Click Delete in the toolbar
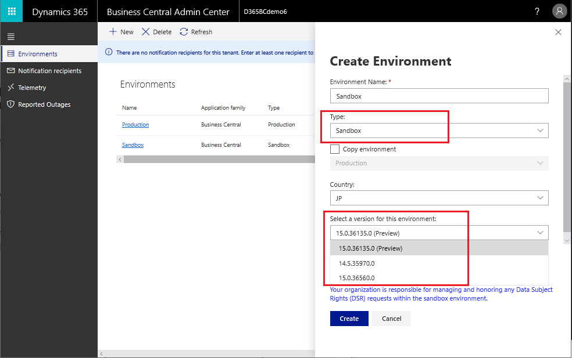The height and width of the screenshot is (358, 572). coord(156,32)
